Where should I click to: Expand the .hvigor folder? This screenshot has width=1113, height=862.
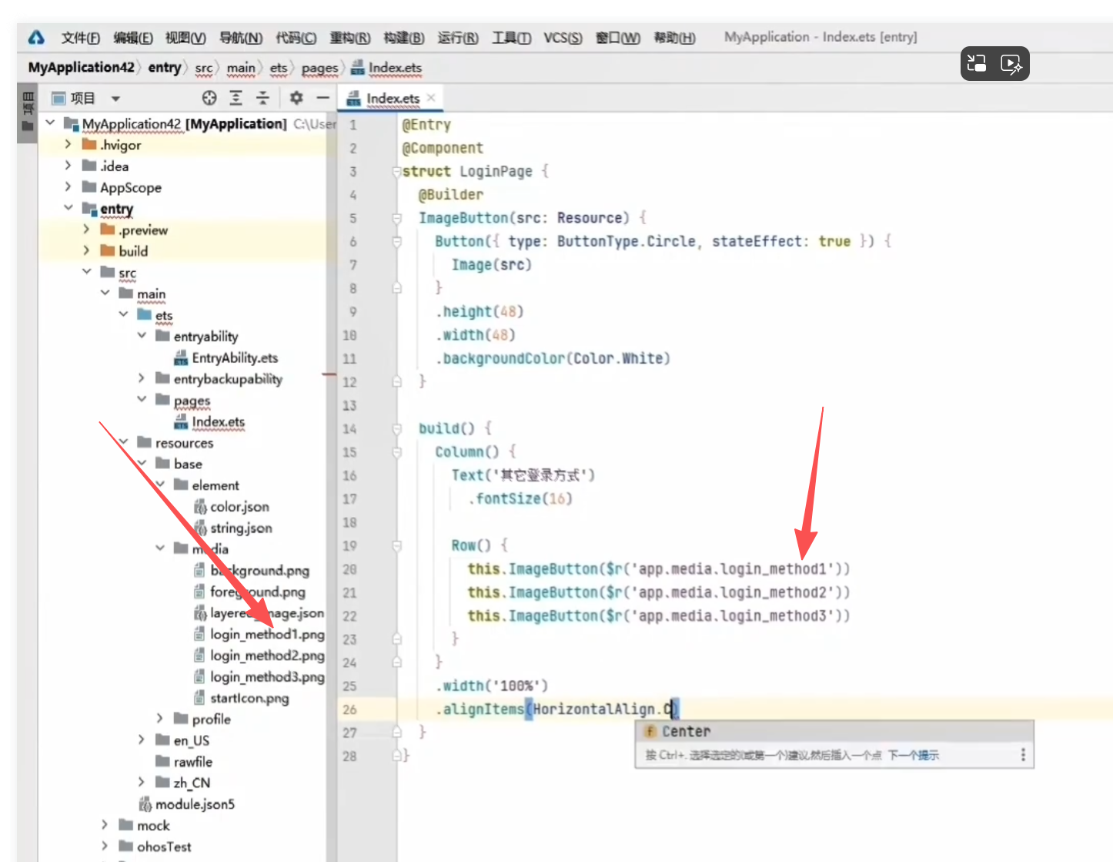coord(68,145)
